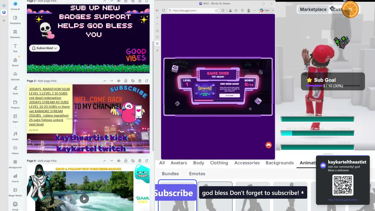The height and width of the screenshot is (211, 375).
Task: Switch to the Avatars tab
Action: [x=179, y=163]
